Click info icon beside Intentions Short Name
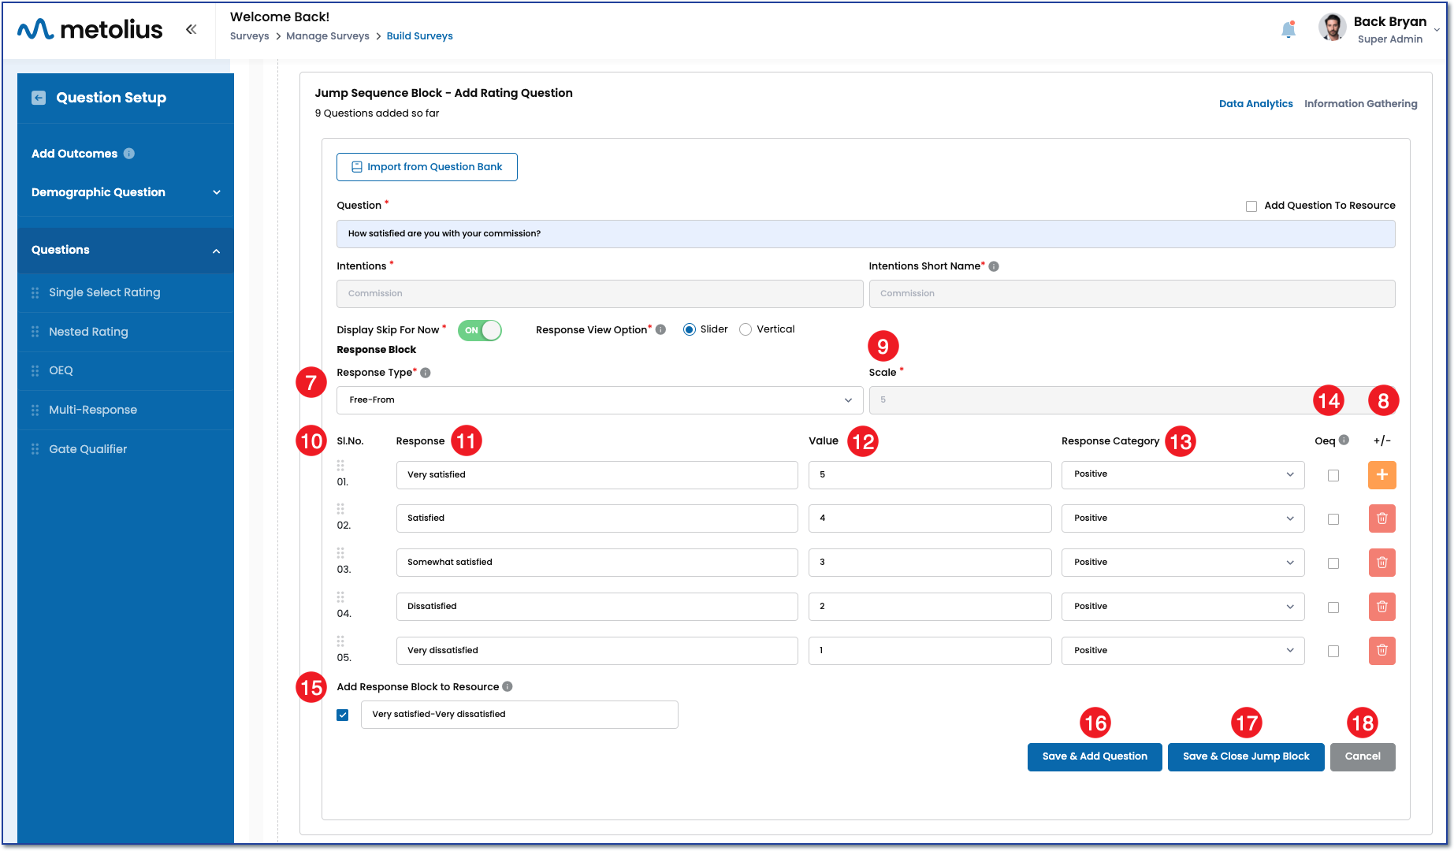 click(x=994, y=266)
